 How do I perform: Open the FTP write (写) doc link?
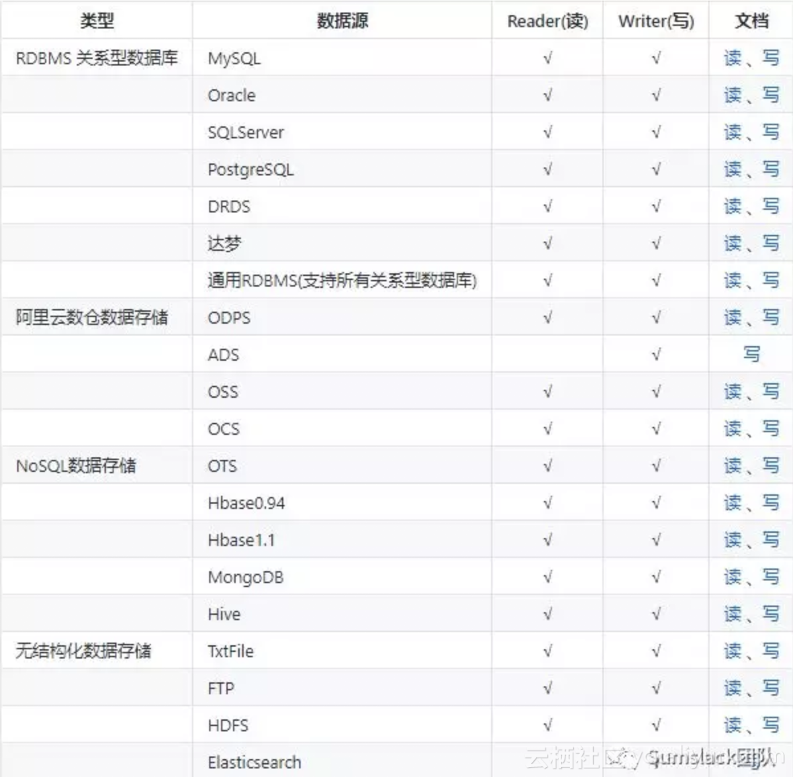coord(770,688)
